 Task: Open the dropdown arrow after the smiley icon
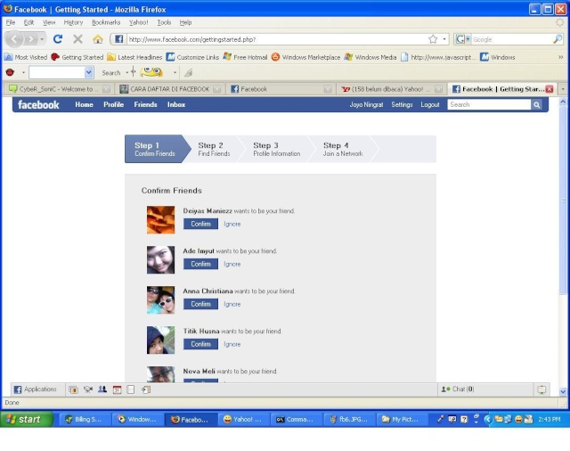point(175,73)
